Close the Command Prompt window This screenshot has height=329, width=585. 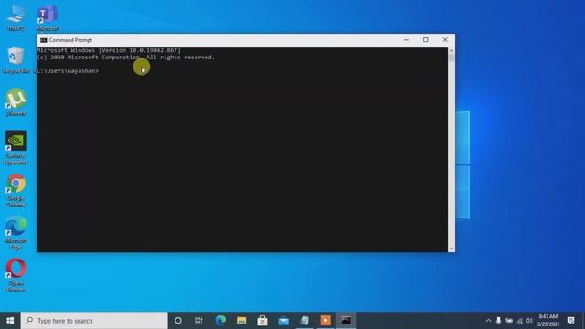[445, 40]
